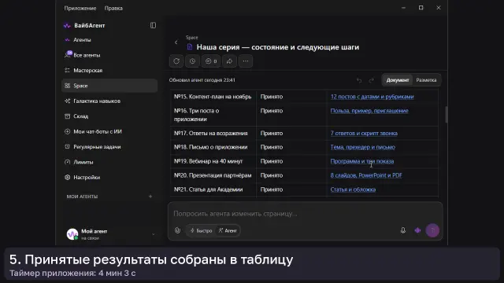Click the Space breadcrumb above title
This screenshot has width=504, height=283.
(x=191, y=38)
